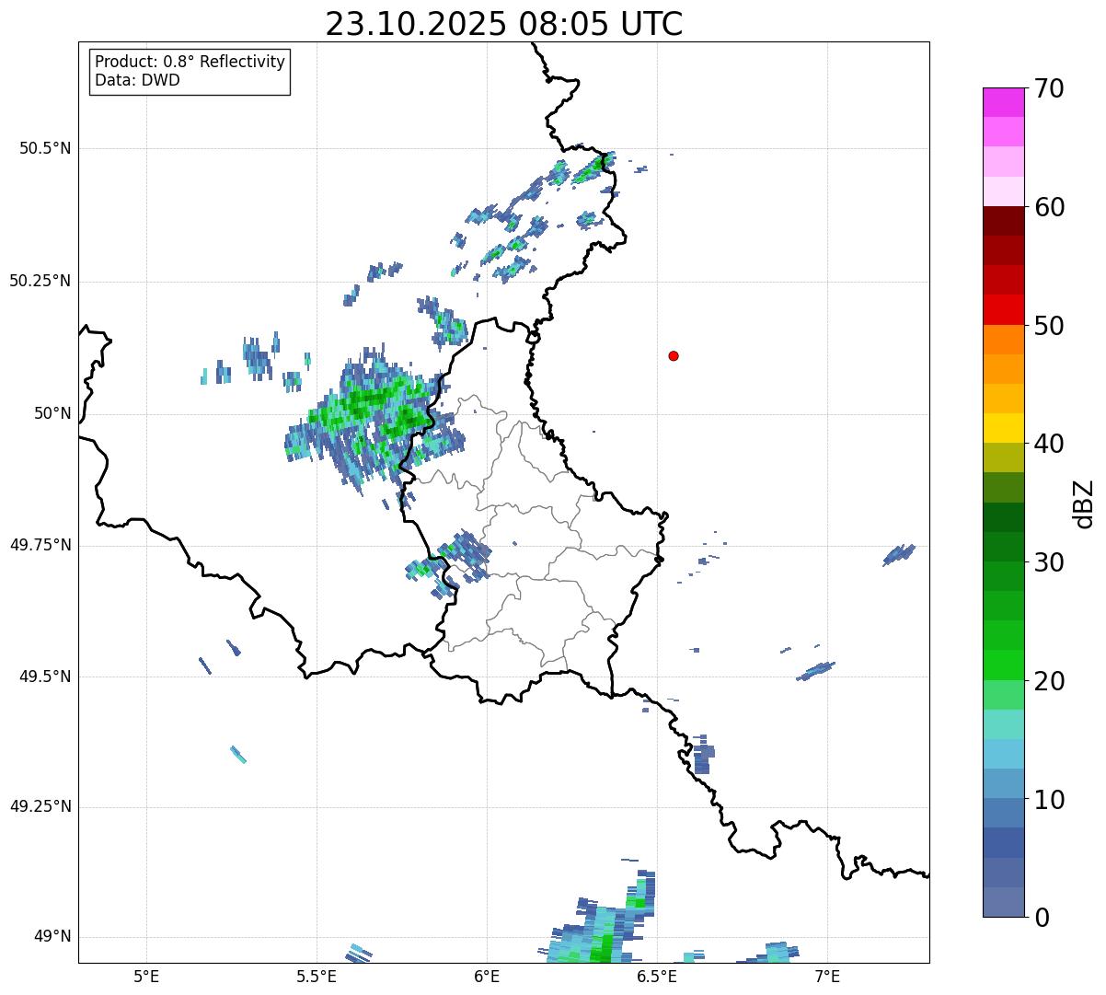Click the 70 tick on colorbar
Image resolution: width=1106 pixels, height=995 pixels.
(x=1048, y=88)
